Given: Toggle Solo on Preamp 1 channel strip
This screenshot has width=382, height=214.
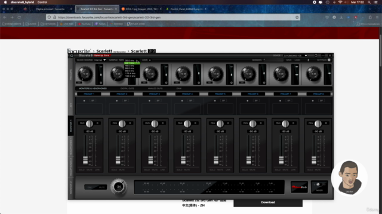Looking at the screenshot, I should click(82, 169).
